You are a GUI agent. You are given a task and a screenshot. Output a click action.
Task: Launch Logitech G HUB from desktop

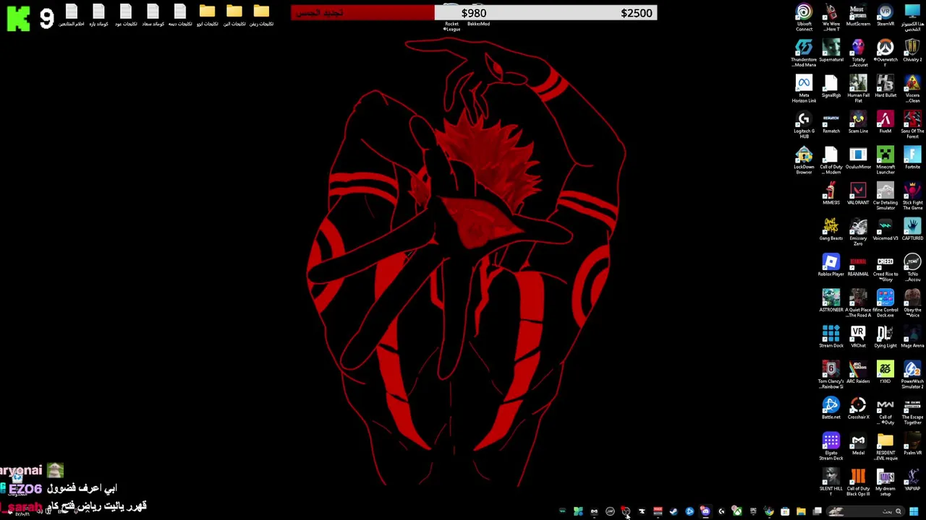[x=804, y=124]
